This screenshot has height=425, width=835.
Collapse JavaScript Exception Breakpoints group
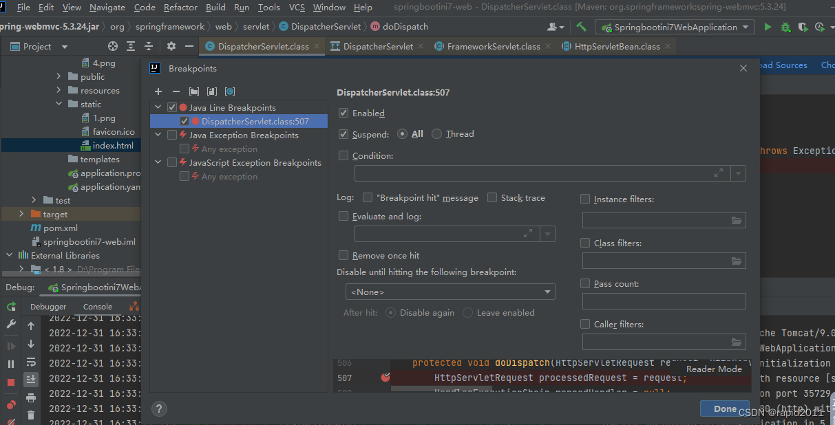pos(158,162)
